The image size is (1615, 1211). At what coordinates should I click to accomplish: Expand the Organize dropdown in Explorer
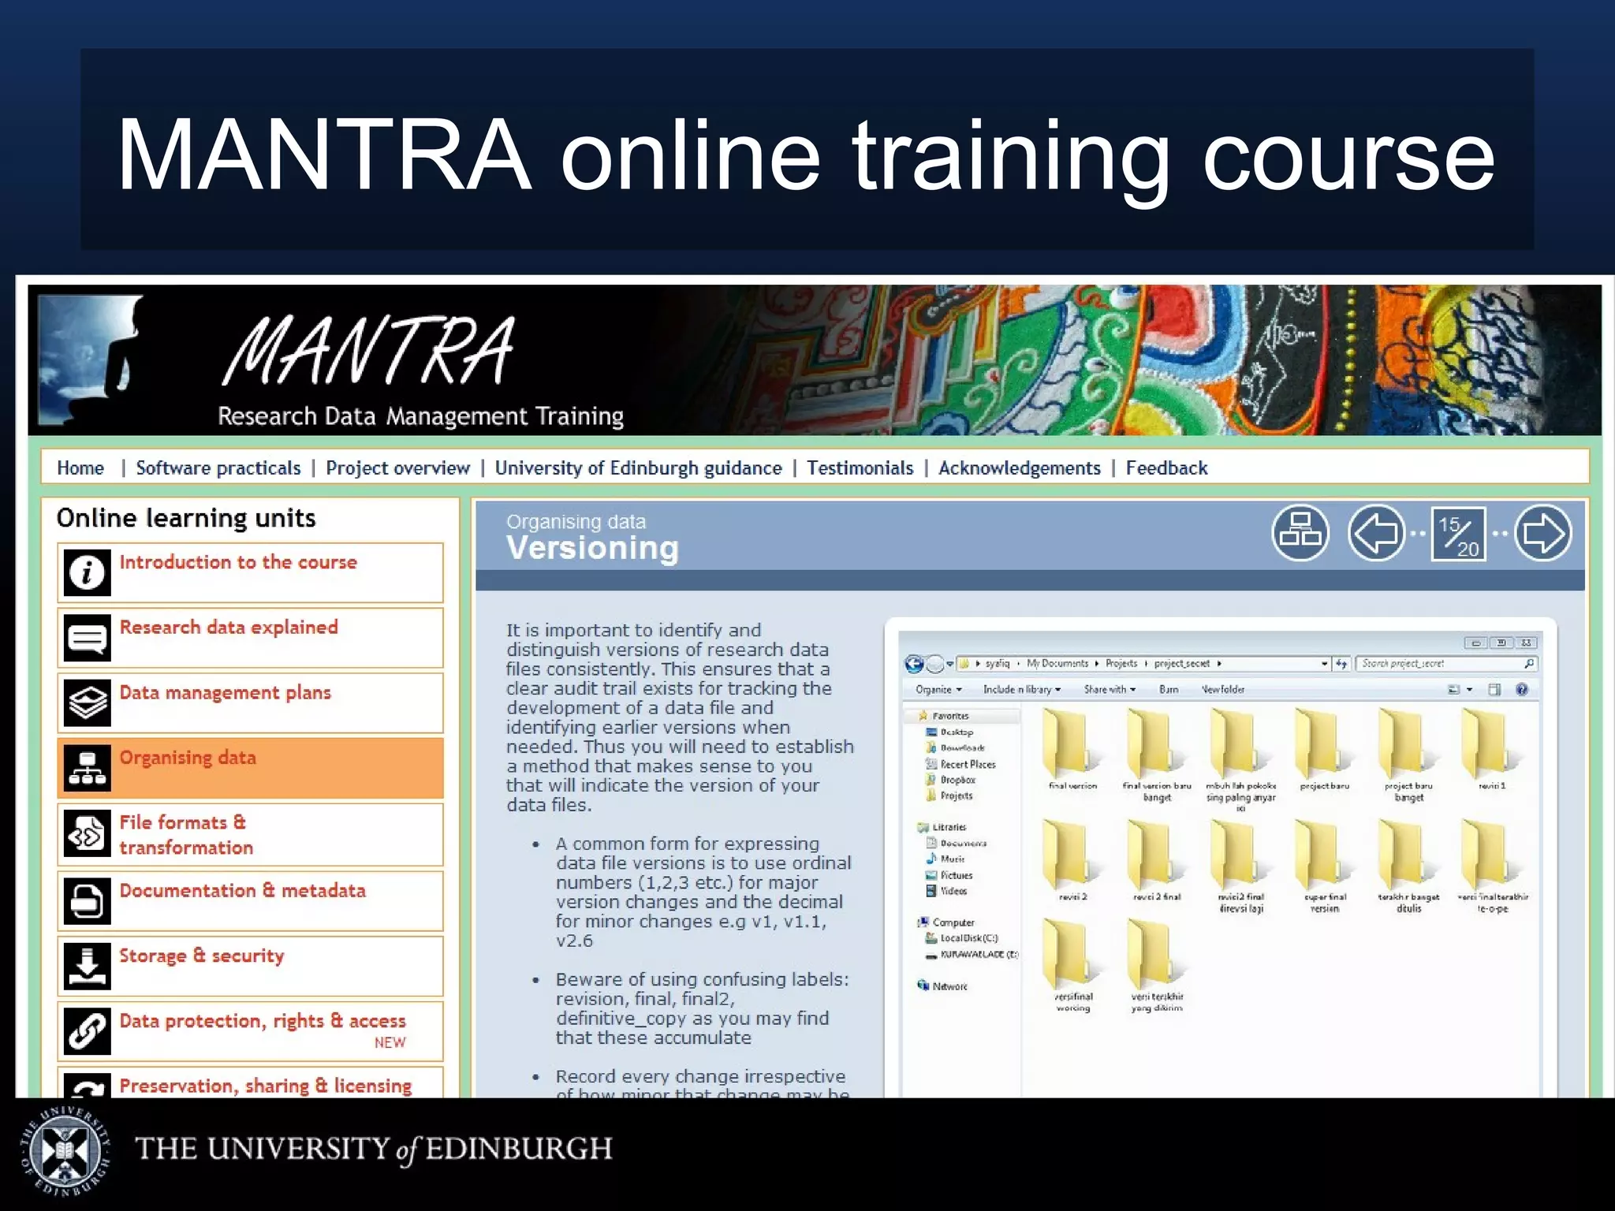pyautogui.click(x=938, y=689)
